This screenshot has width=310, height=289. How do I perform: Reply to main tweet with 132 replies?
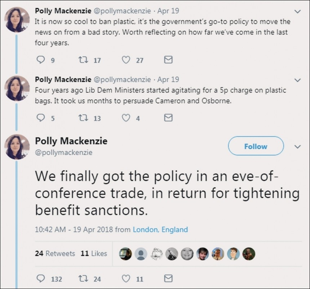coord(41,279)
